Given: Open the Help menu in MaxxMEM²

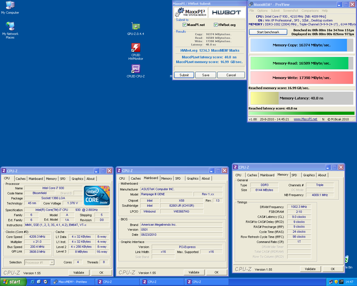Looking at the screenshot, I should click(325, 11).
